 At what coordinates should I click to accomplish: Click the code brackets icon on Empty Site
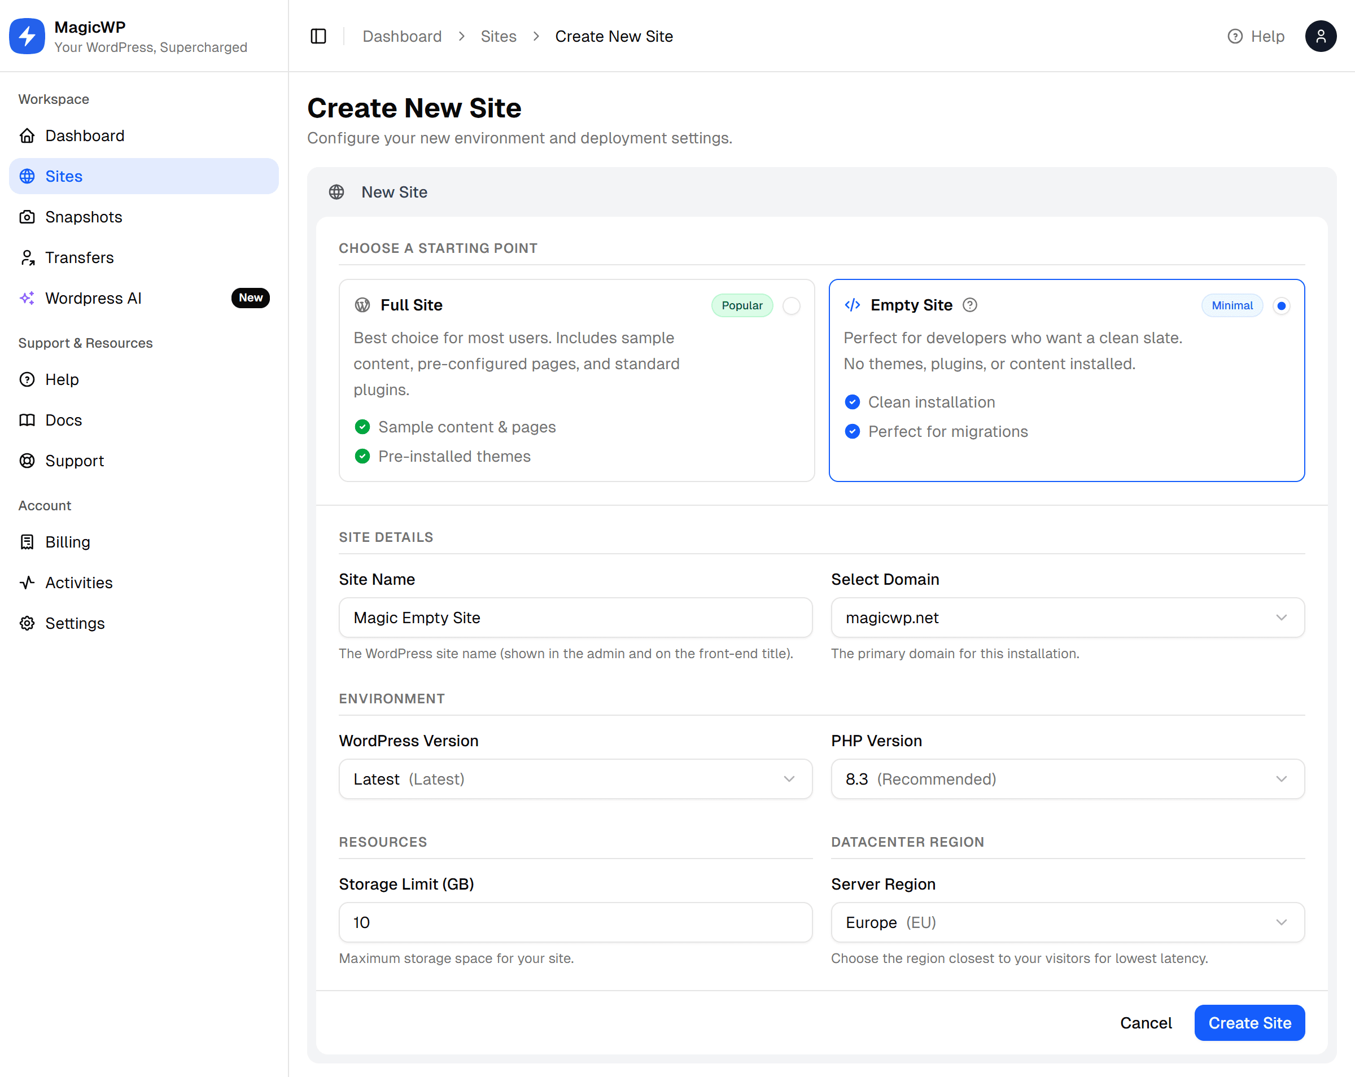pos(852,305)
